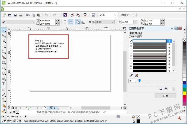Click the nudge distance .1 mm field
This screenshot has height=124, width=187.
pyautogui.click(x=127, y=22)
